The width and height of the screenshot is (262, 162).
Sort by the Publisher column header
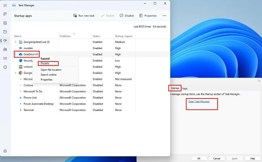point(65,36)
